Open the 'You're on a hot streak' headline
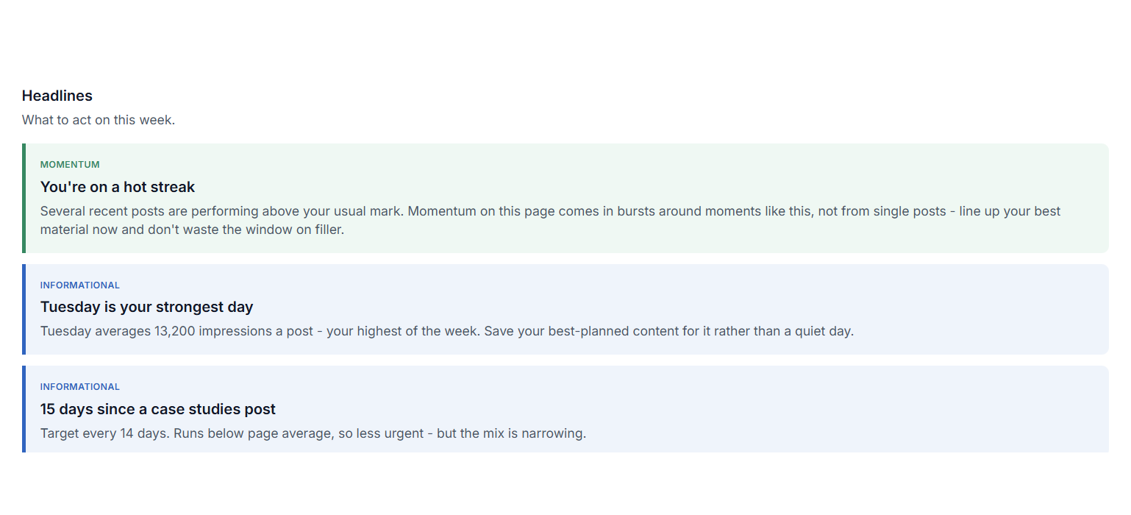The width and height of the screenshot is (1131, 515). tap(118, 187)
